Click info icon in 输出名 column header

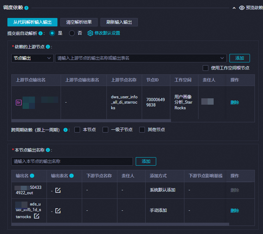pyautogui.click(x=32, y=175)
